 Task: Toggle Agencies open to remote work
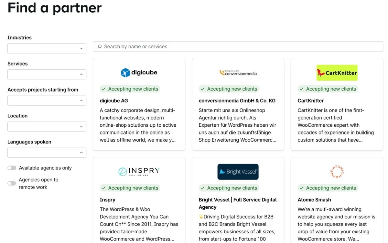pos(12,183)
